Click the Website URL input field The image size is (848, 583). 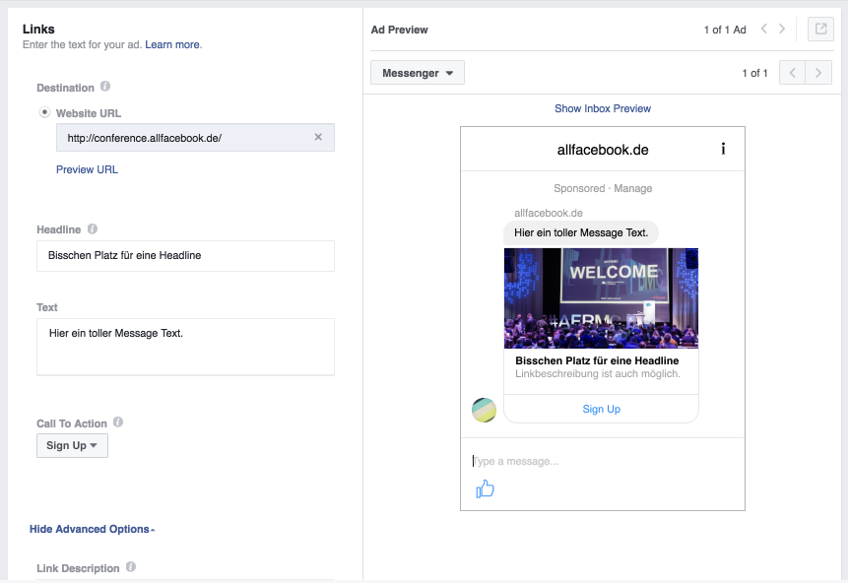coord(195,137)
